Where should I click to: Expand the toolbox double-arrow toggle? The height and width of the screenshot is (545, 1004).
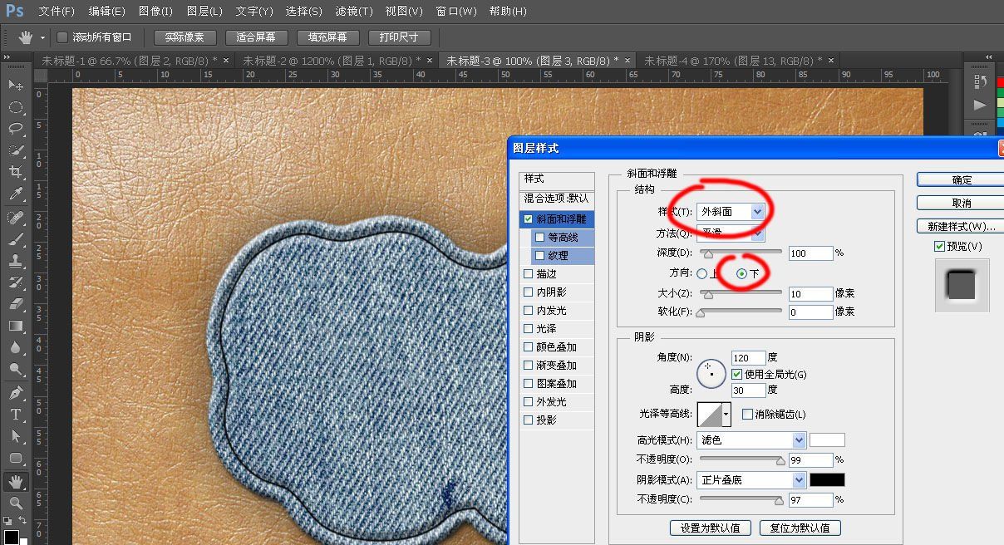click(x=7, y=58)
